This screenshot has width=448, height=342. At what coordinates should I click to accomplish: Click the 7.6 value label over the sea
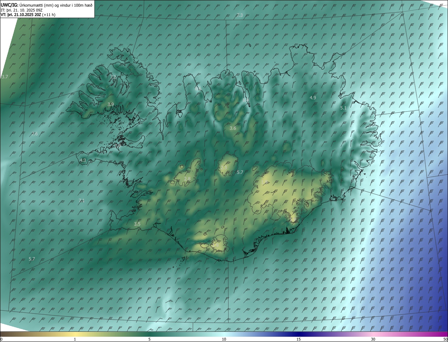tap(35, 134)
